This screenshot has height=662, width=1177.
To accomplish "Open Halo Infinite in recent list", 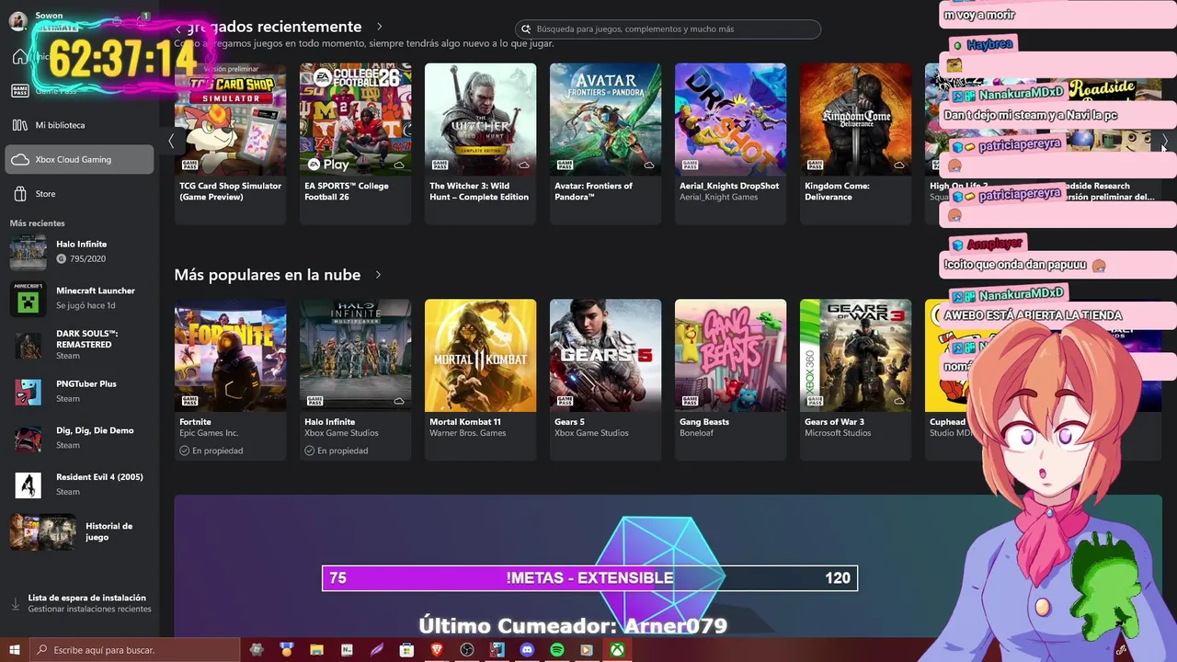I will tap(79, 252).
